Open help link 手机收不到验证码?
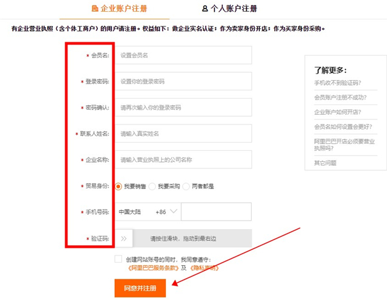Image resolution: width=387 pixels, height=300 pixels. [x=337, y=83]
